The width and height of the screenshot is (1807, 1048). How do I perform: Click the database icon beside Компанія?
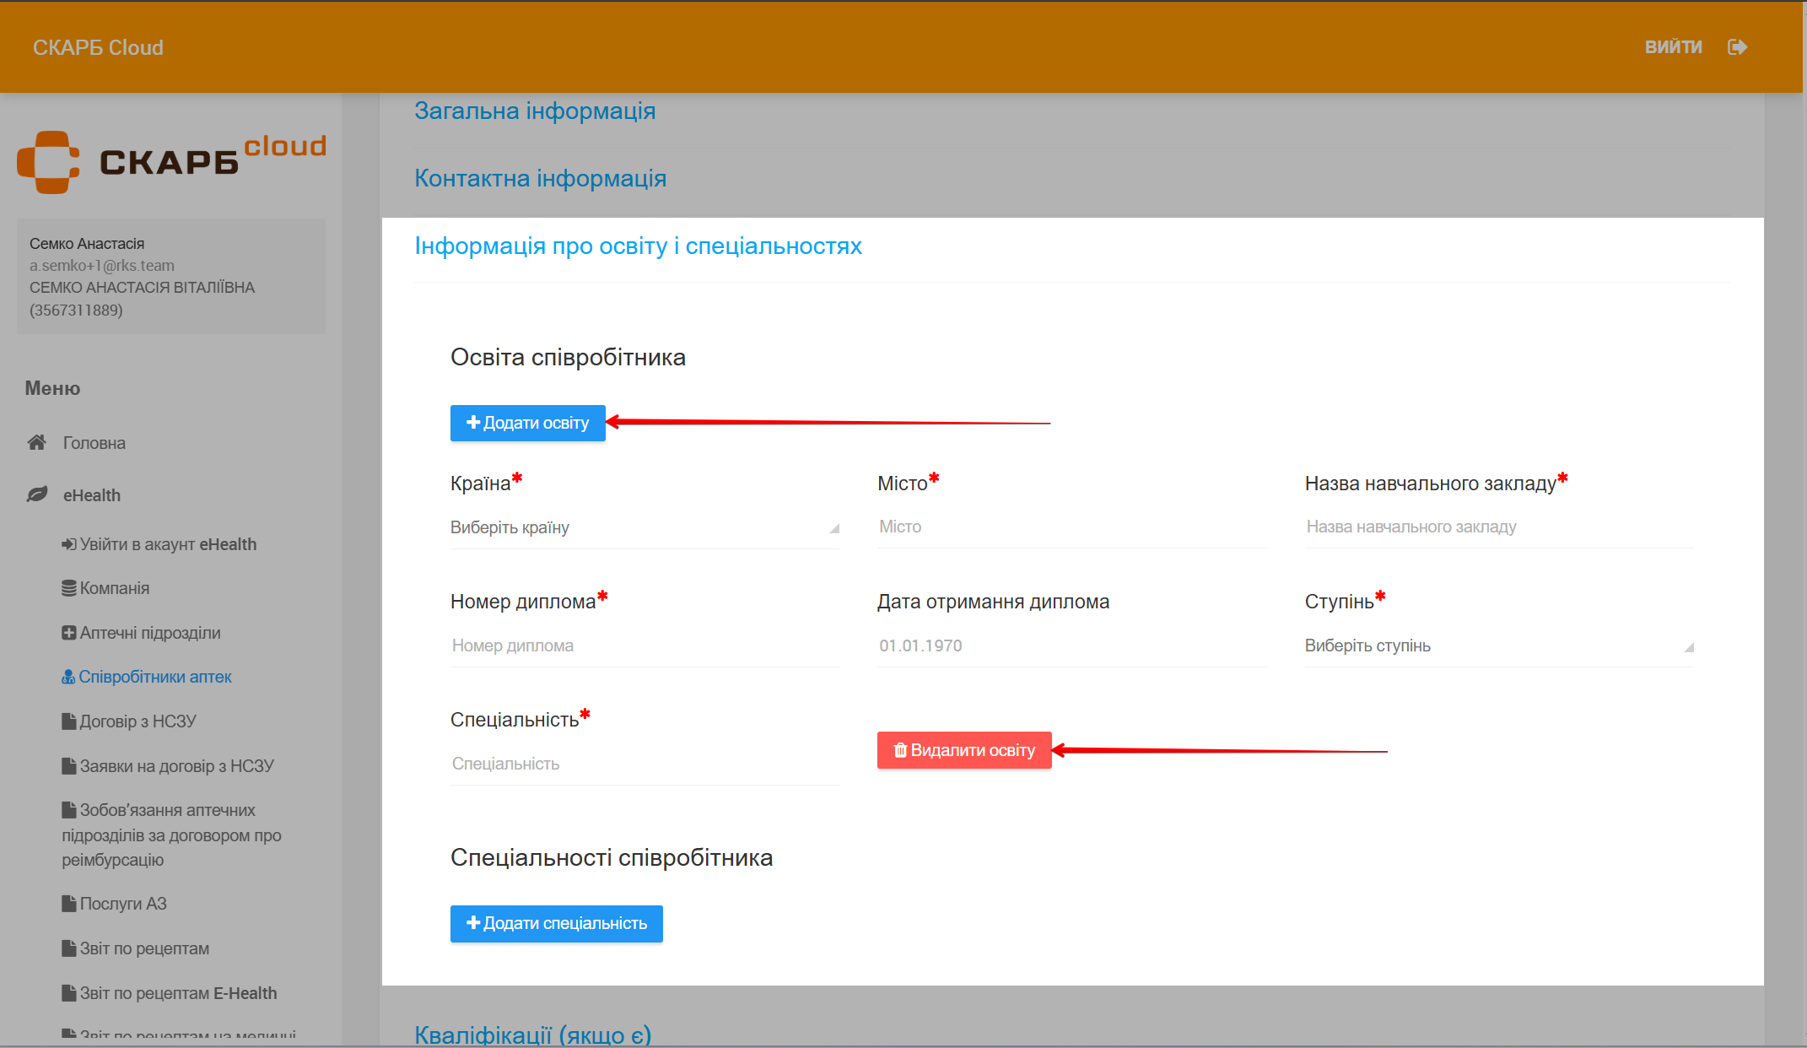click(x=68, y=588)
